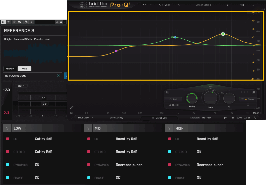Activate the EQ sketch pencil tool
The image size is (266, 185).
[x=72, y=108]
